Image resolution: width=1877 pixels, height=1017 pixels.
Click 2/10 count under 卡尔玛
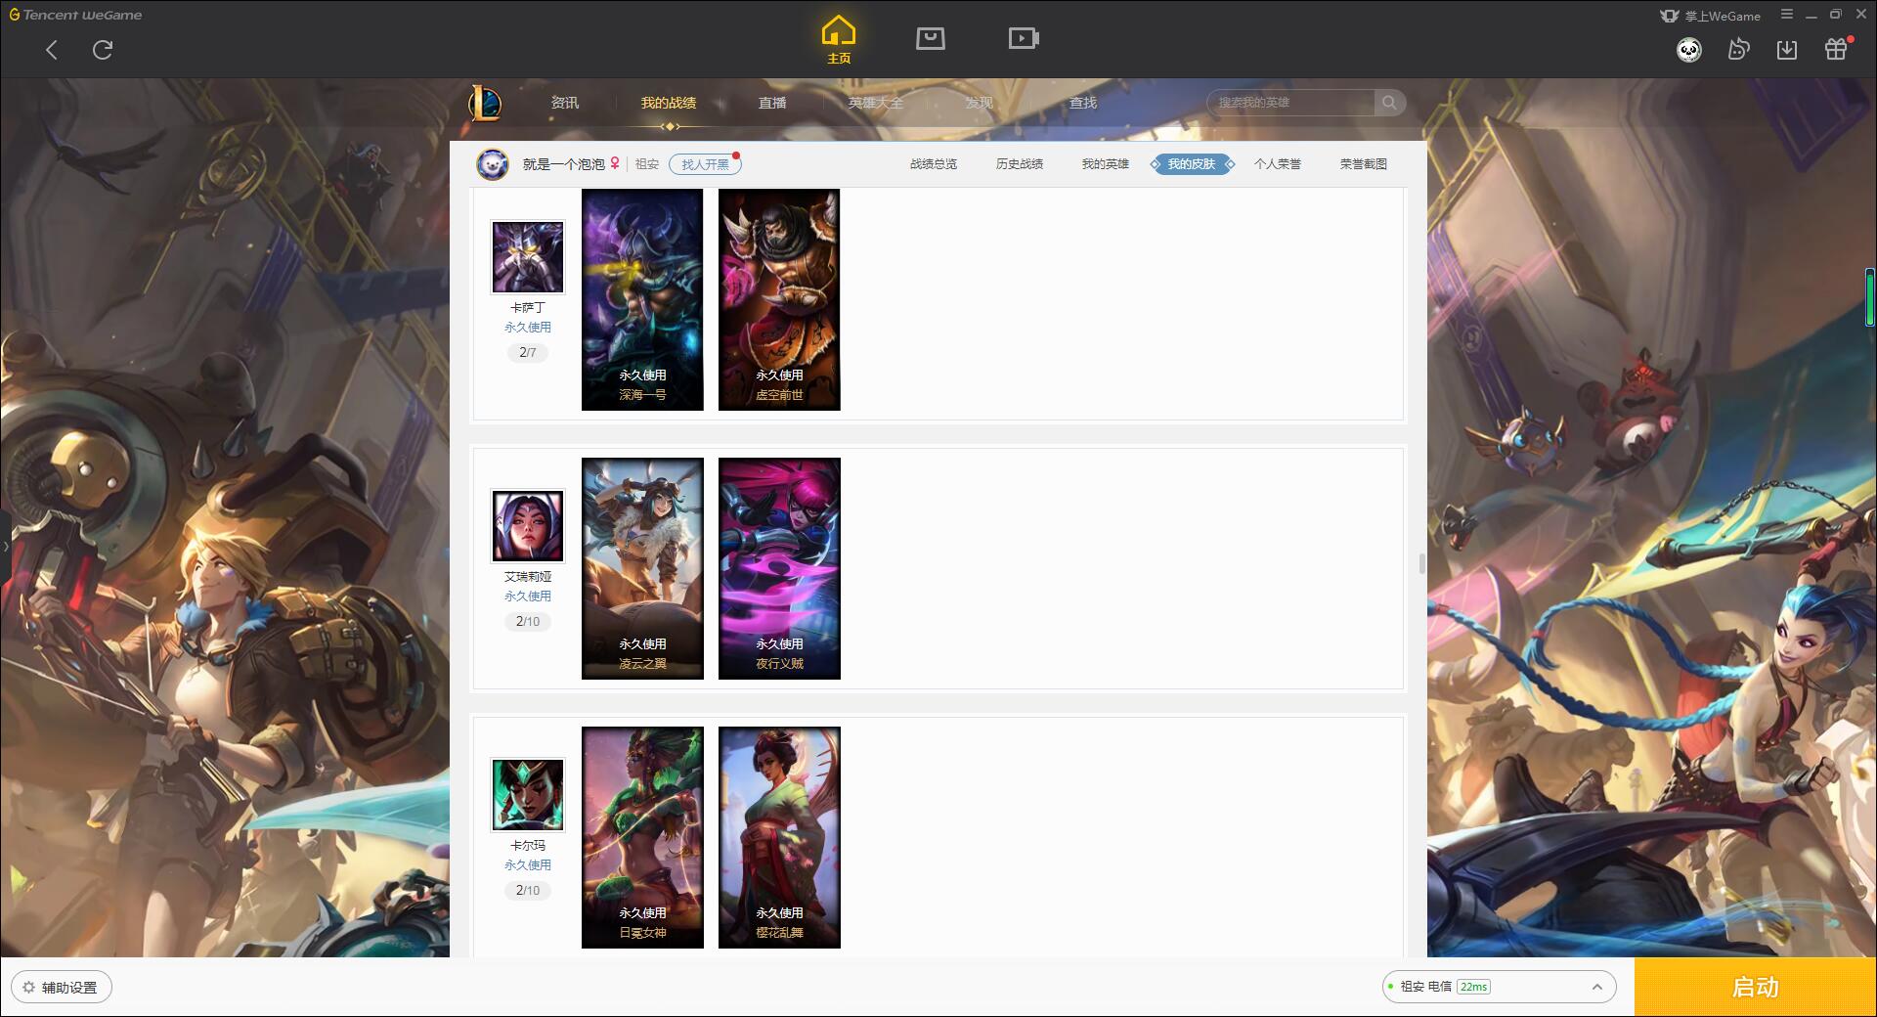[x=528, y=890]
